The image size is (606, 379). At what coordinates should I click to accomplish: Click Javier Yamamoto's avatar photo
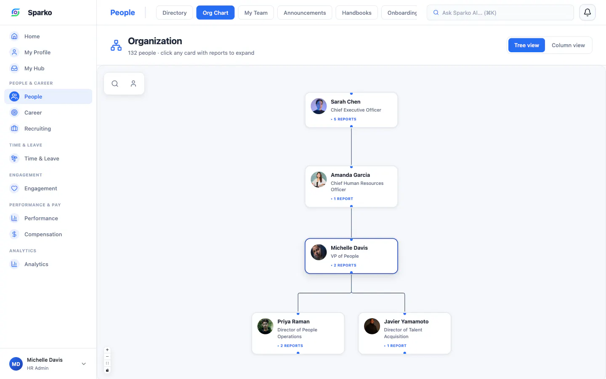pos(372,326)
